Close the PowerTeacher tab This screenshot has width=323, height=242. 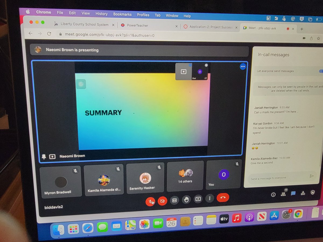(176, 26)
